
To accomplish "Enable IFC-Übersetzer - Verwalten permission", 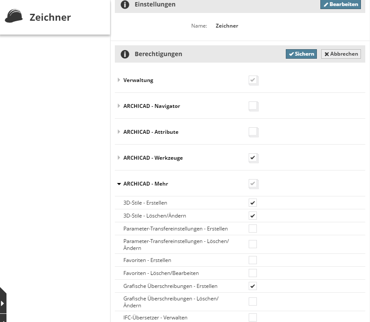I will click(253, 317).
